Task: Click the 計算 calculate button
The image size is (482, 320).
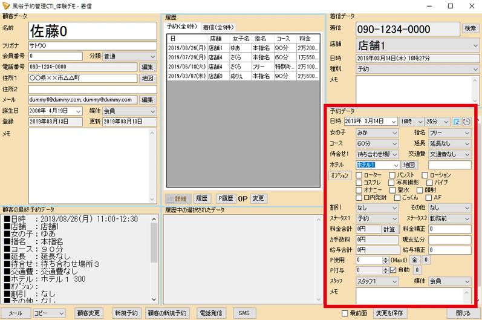Action: pos(389,229)
